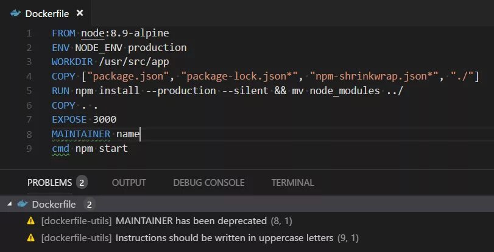494x252 pixels.
Task: Click the MAINTAINER keyword on line 8
Action: click(81, 134)
